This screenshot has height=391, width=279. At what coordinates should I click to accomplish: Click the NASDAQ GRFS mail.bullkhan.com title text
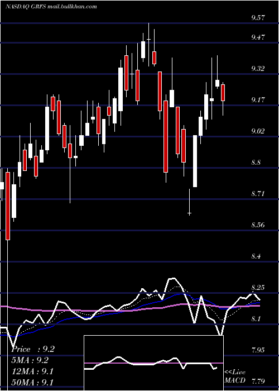coord(51,7)
